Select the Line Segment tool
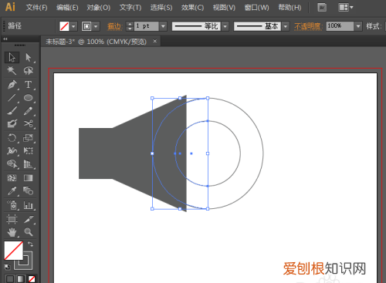 click(x=12, y=98)
